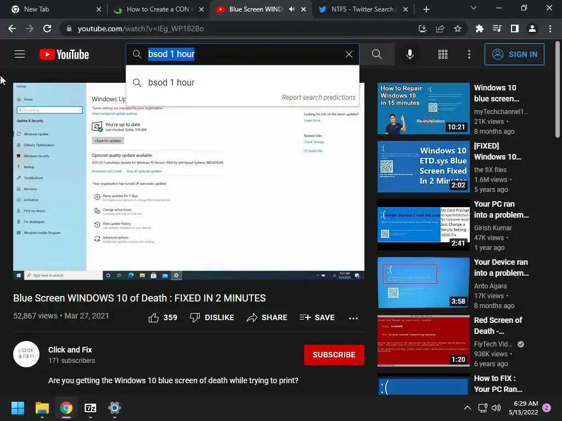Viewport: 562px width, 421px height.
Task: Open YouTube settings three-dot menu
Action: pos(469,54)
